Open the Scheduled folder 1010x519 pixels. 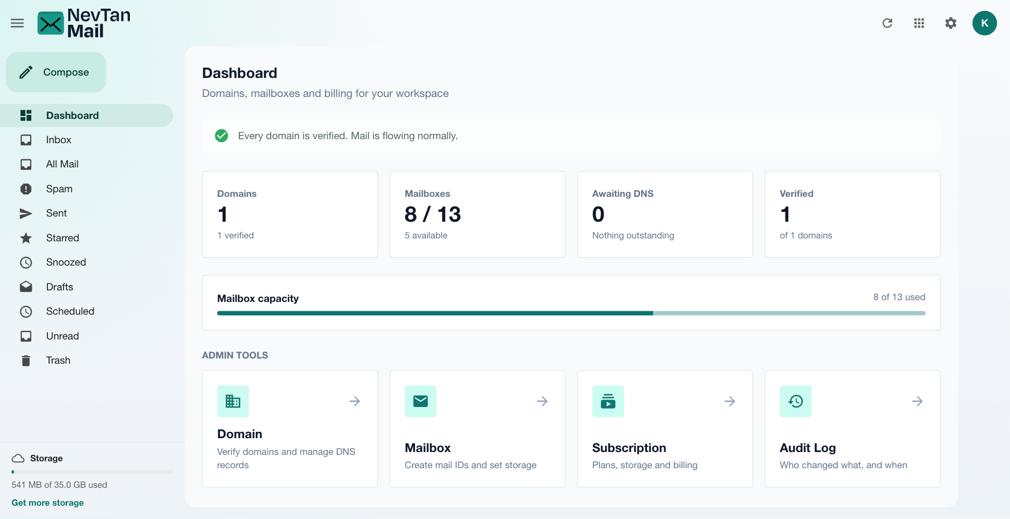click(87, 312)
